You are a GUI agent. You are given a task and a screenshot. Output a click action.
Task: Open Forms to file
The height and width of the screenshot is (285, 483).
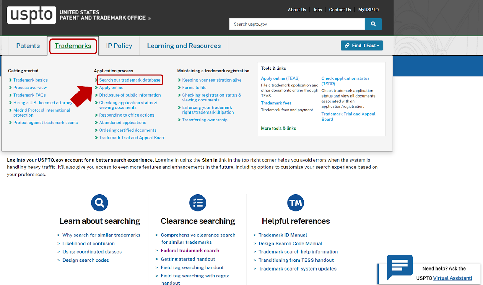(x=194, y=88)
